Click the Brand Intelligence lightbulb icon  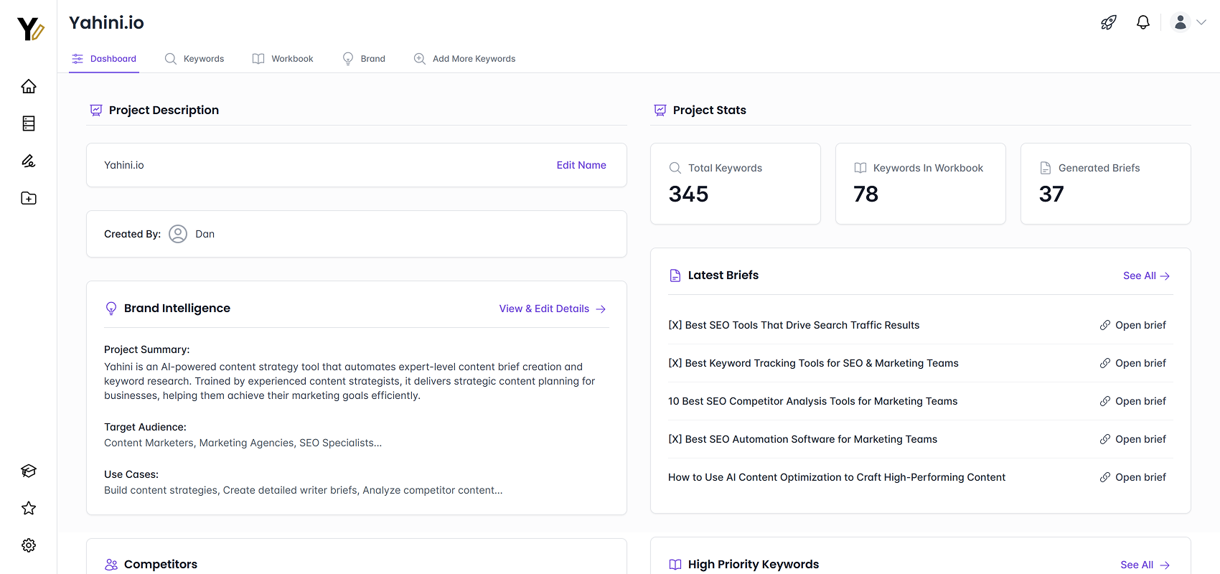point(111,309)
